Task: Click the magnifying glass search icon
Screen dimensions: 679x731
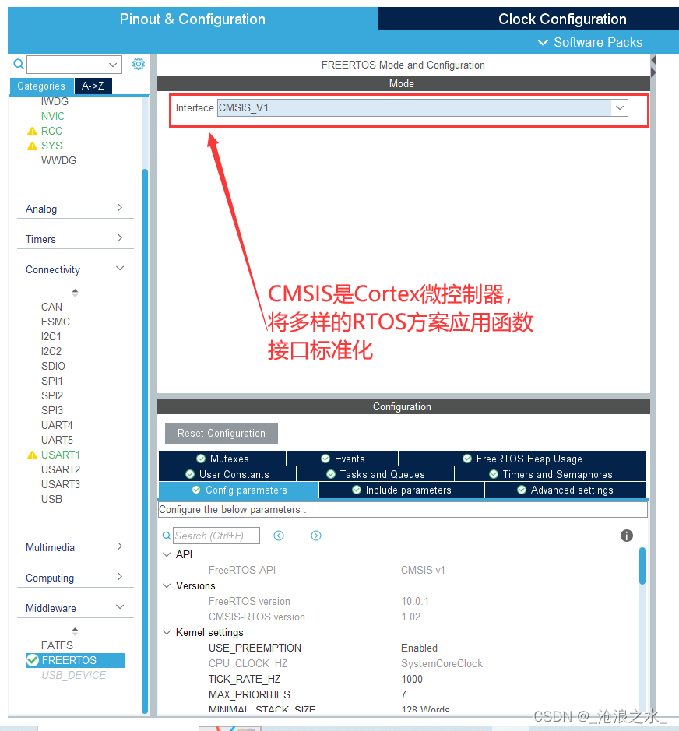Action: [x=17, y=64]
